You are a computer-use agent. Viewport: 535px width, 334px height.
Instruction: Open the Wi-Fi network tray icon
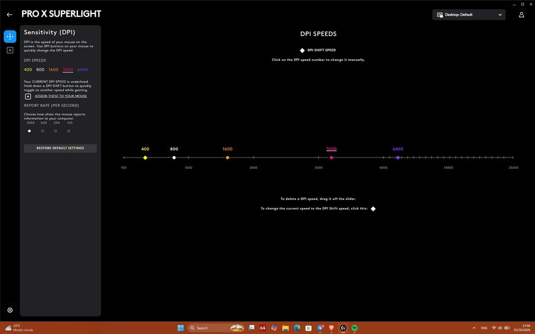[x=494, y=328]
